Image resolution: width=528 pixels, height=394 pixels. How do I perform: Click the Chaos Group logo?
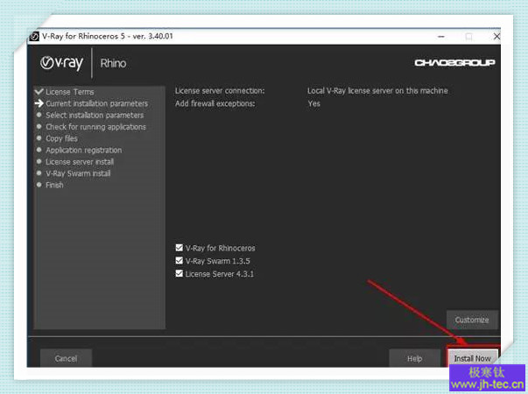tap(454, 63)
